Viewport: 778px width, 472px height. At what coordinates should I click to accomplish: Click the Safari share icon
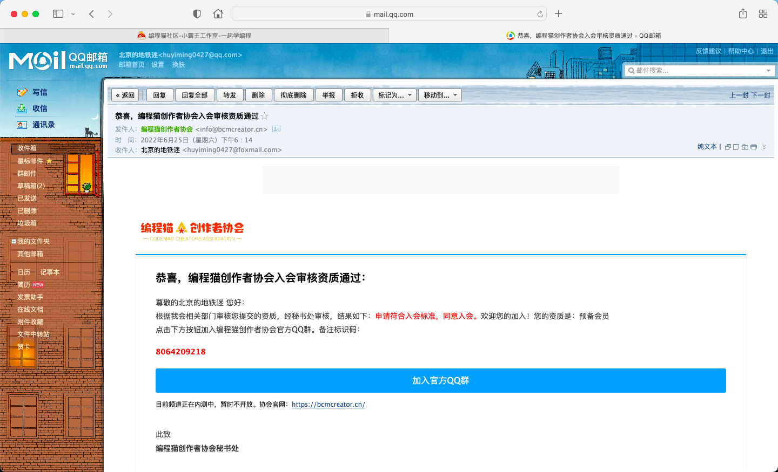coord(743,13)
